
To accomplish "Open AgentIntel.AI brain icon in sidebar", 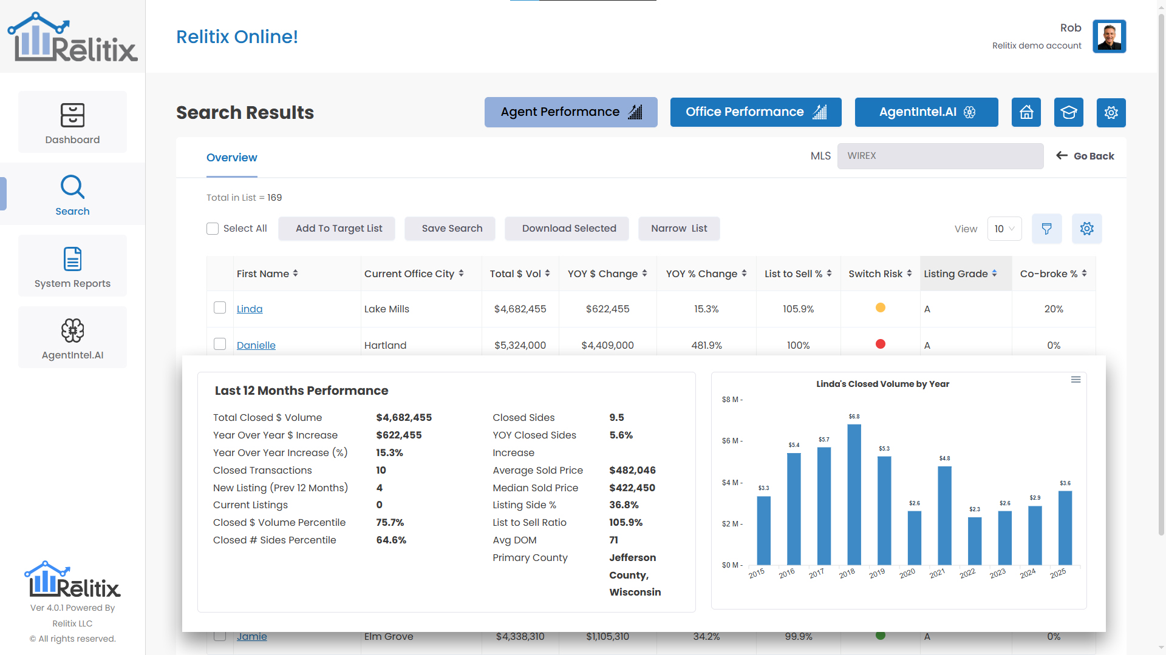I will [72, 331].
